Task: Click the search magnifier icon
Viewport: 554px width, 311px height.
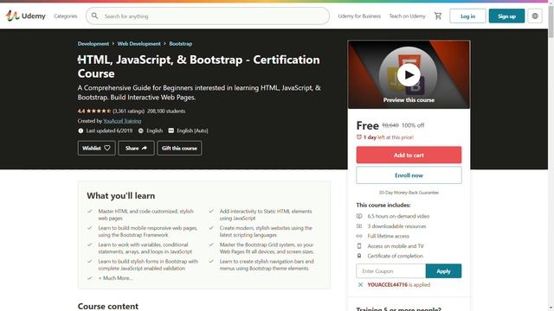Action: tap(94, 16)
